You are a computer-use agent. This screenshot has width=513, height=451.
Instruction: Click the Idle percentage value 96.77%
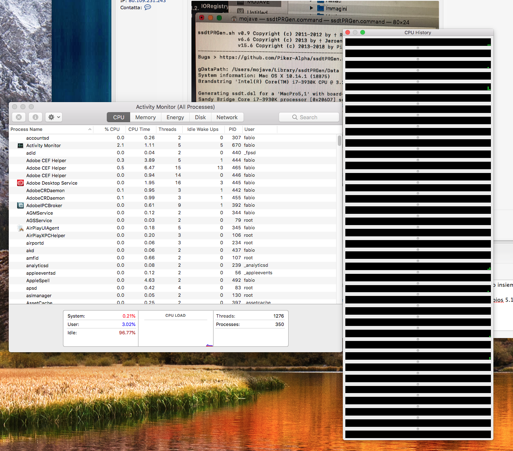click(127, 333)
